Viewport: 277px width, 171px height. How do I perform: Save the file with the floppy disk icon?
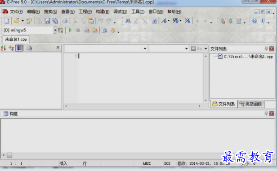tap(47, 21)
